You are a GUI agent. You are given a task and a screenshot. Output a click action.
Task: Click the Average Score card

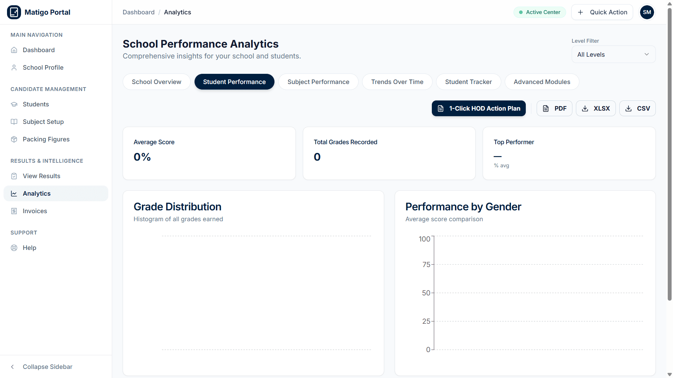(x=209, y=153)
